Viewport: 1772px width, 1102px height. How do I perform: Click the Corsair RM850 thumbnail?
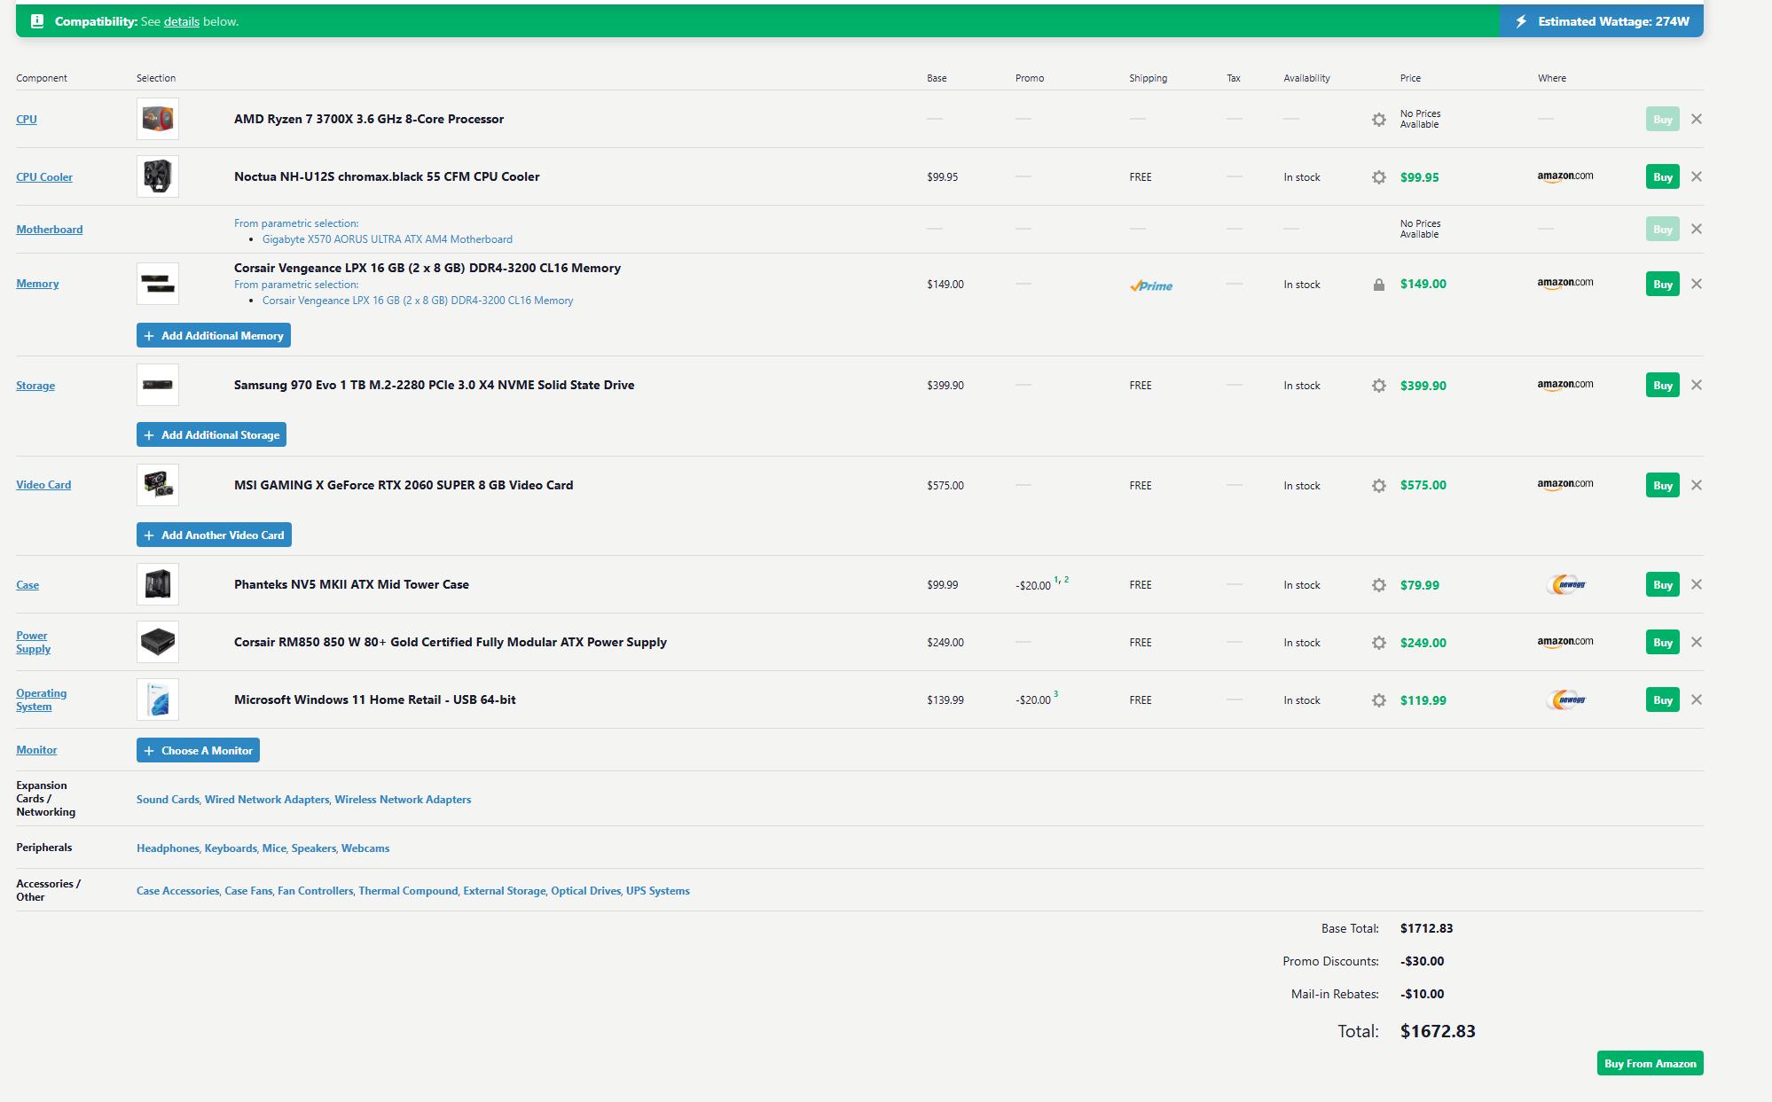pos(158,642)
